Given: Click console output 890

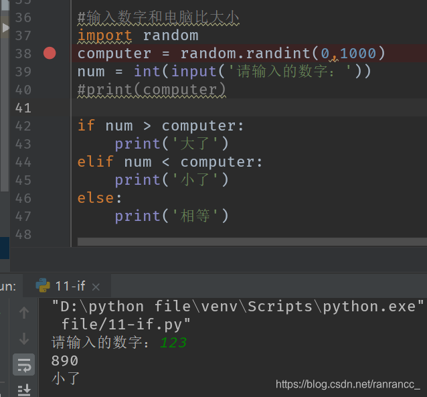Looking at the screenshot, I should click(x=65, y=361).
